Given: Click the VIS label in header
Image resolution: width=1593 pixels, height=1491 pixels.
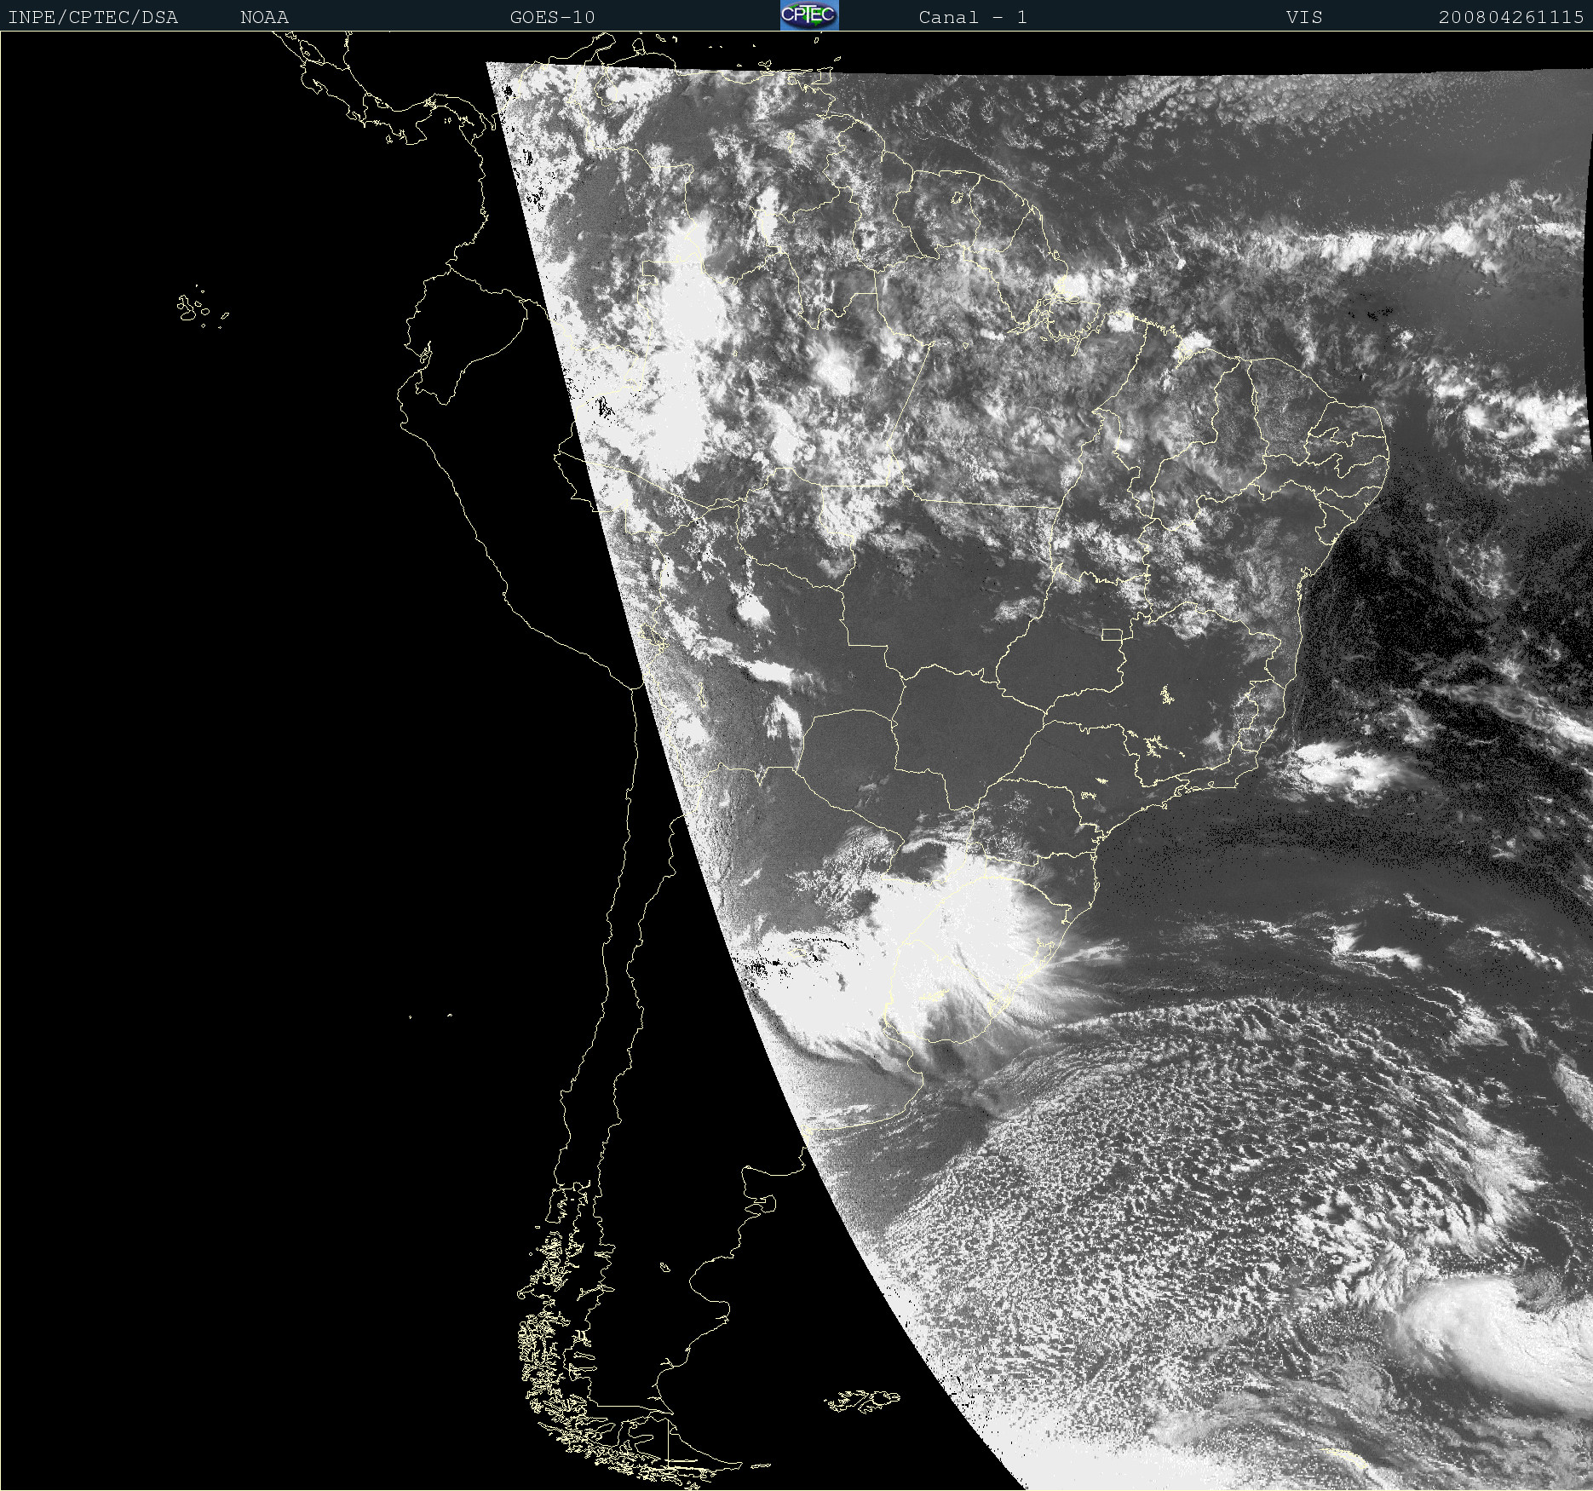Looking at the screenshot, I should point(1304,17).
